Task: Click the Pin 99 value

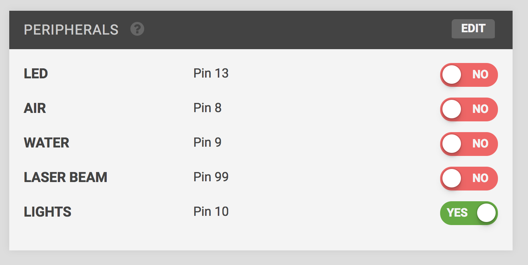Action: point(211,177)
